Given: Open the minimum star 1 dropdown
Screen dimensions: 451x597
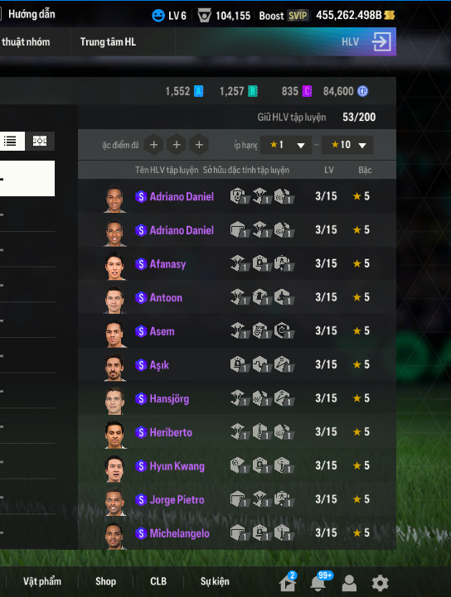Looking at the screenshot, I should [286, 145].
